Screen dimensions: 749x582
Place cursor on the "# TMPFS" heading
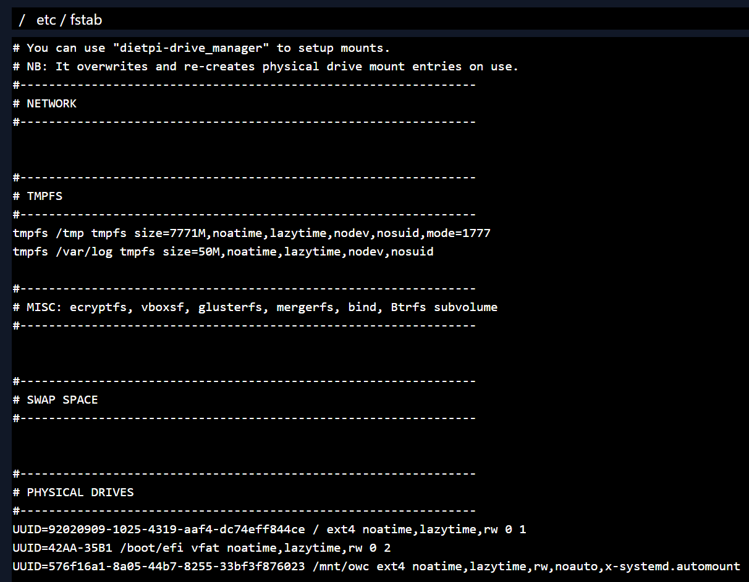pos(38,196)
